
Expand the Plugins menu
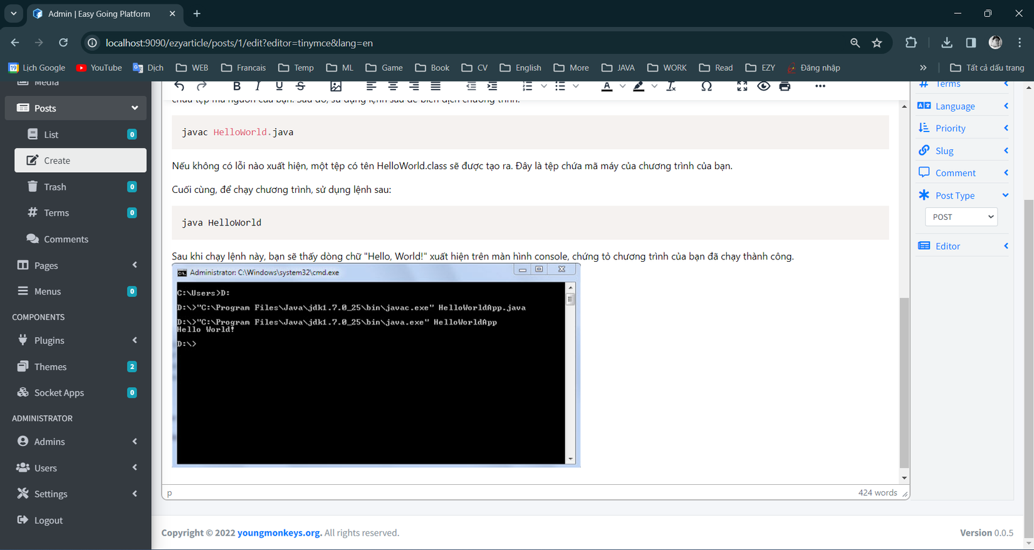click(76, 340)
